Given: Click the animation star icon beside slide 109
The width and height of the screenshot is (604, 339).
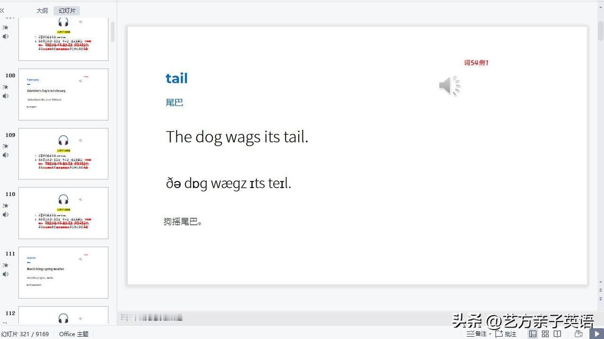Looking at the screenshot, I should (6, 146).
